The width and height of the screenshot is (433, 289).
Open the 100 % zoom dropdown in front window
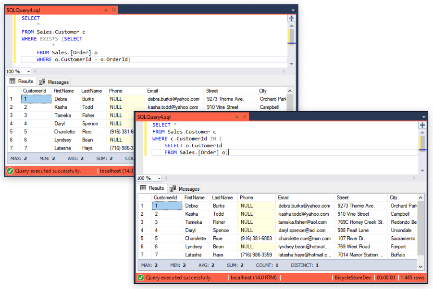click(159, 178)
